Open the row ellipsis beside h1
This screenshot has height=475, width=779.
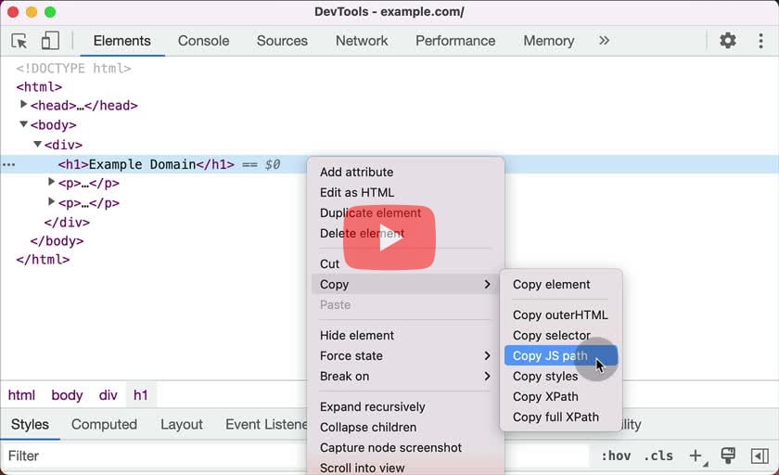pos(9,164)
